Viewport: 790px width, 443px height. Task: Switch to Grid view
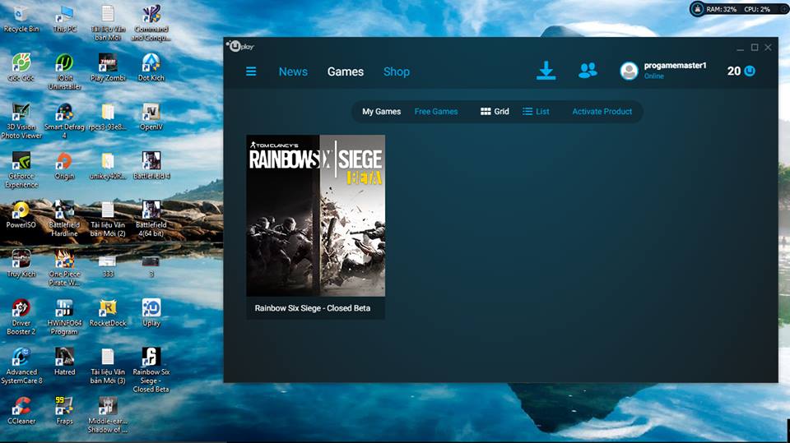point(495,112)
